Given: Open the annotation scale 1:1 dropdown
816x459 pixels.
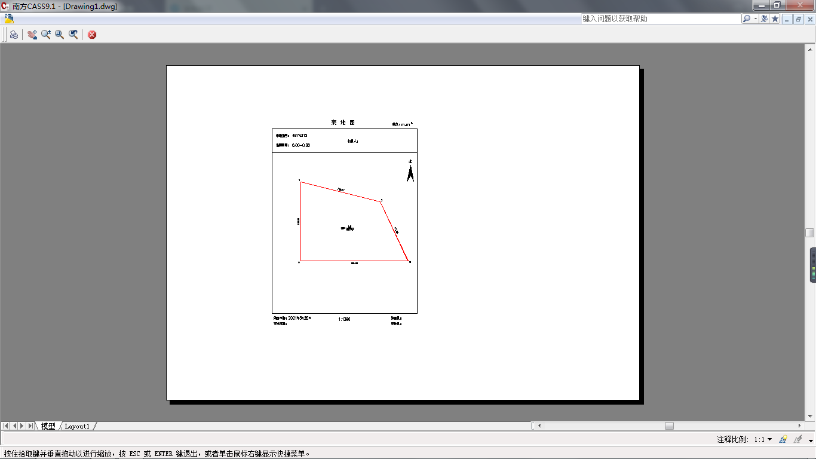Looking at the screenshot, I should tap(763, 439).
